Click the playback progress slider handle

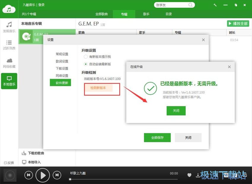pos(70,179)
